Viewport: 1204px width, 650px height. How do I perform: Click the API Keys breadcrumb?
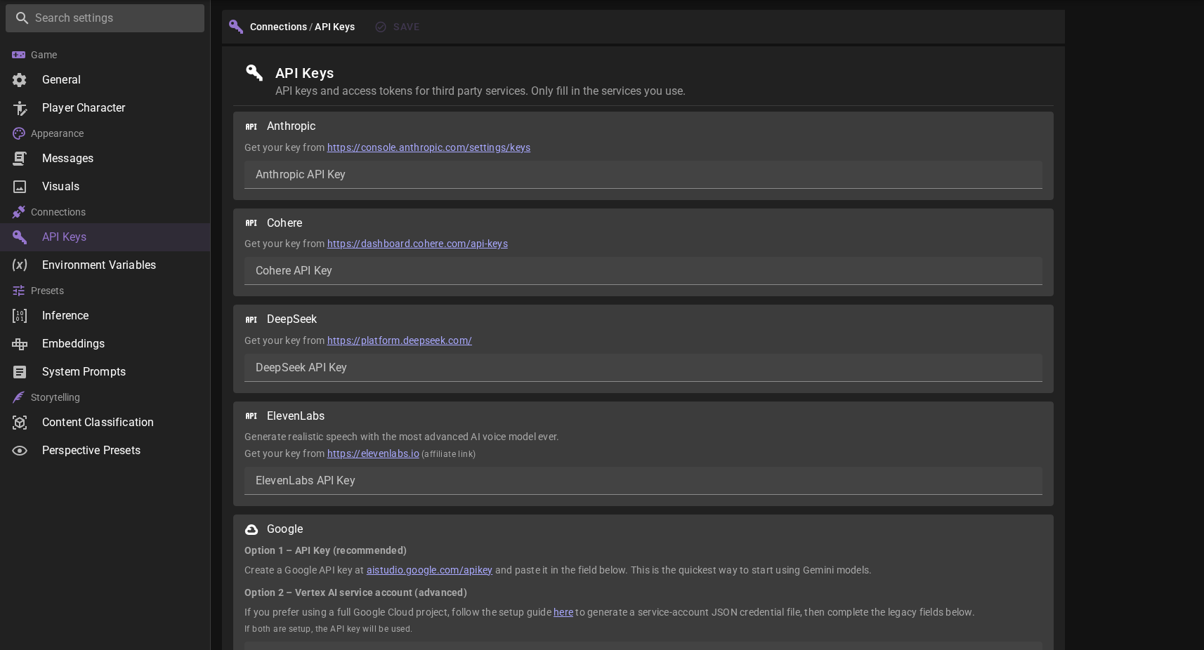tap(334, 27)
